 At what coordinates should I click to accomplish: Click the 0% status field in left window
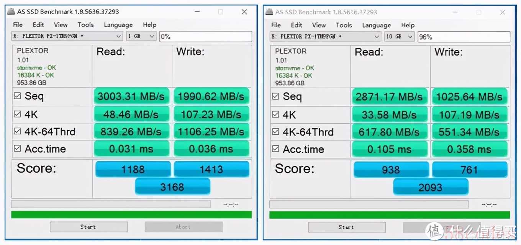click(206, 36)
